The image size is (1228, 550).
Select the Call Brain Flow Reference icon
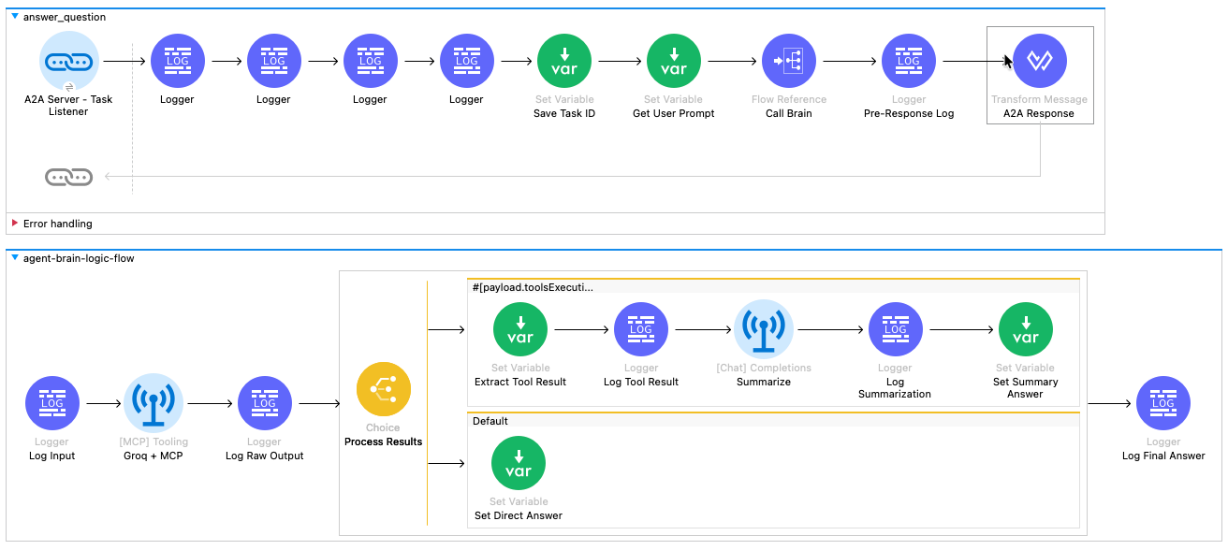(x=788, y=60)
